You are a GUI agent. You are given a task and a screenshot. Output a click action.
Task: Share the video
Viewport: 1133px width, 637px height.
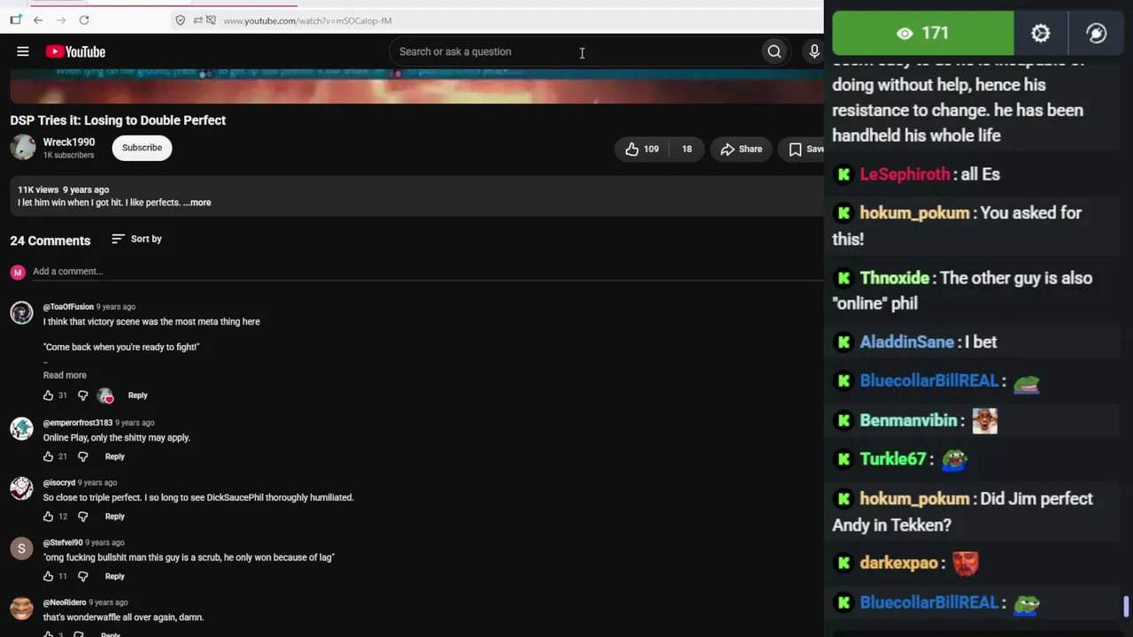point(741,149)
